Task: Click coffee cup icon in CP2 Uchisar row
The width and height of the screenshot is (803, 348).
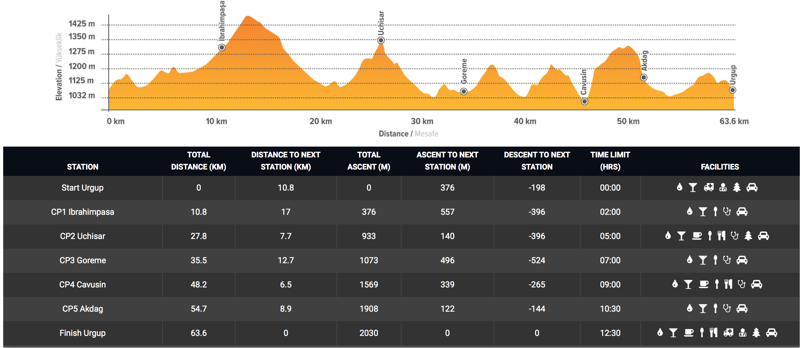Action: click(697, 236)
